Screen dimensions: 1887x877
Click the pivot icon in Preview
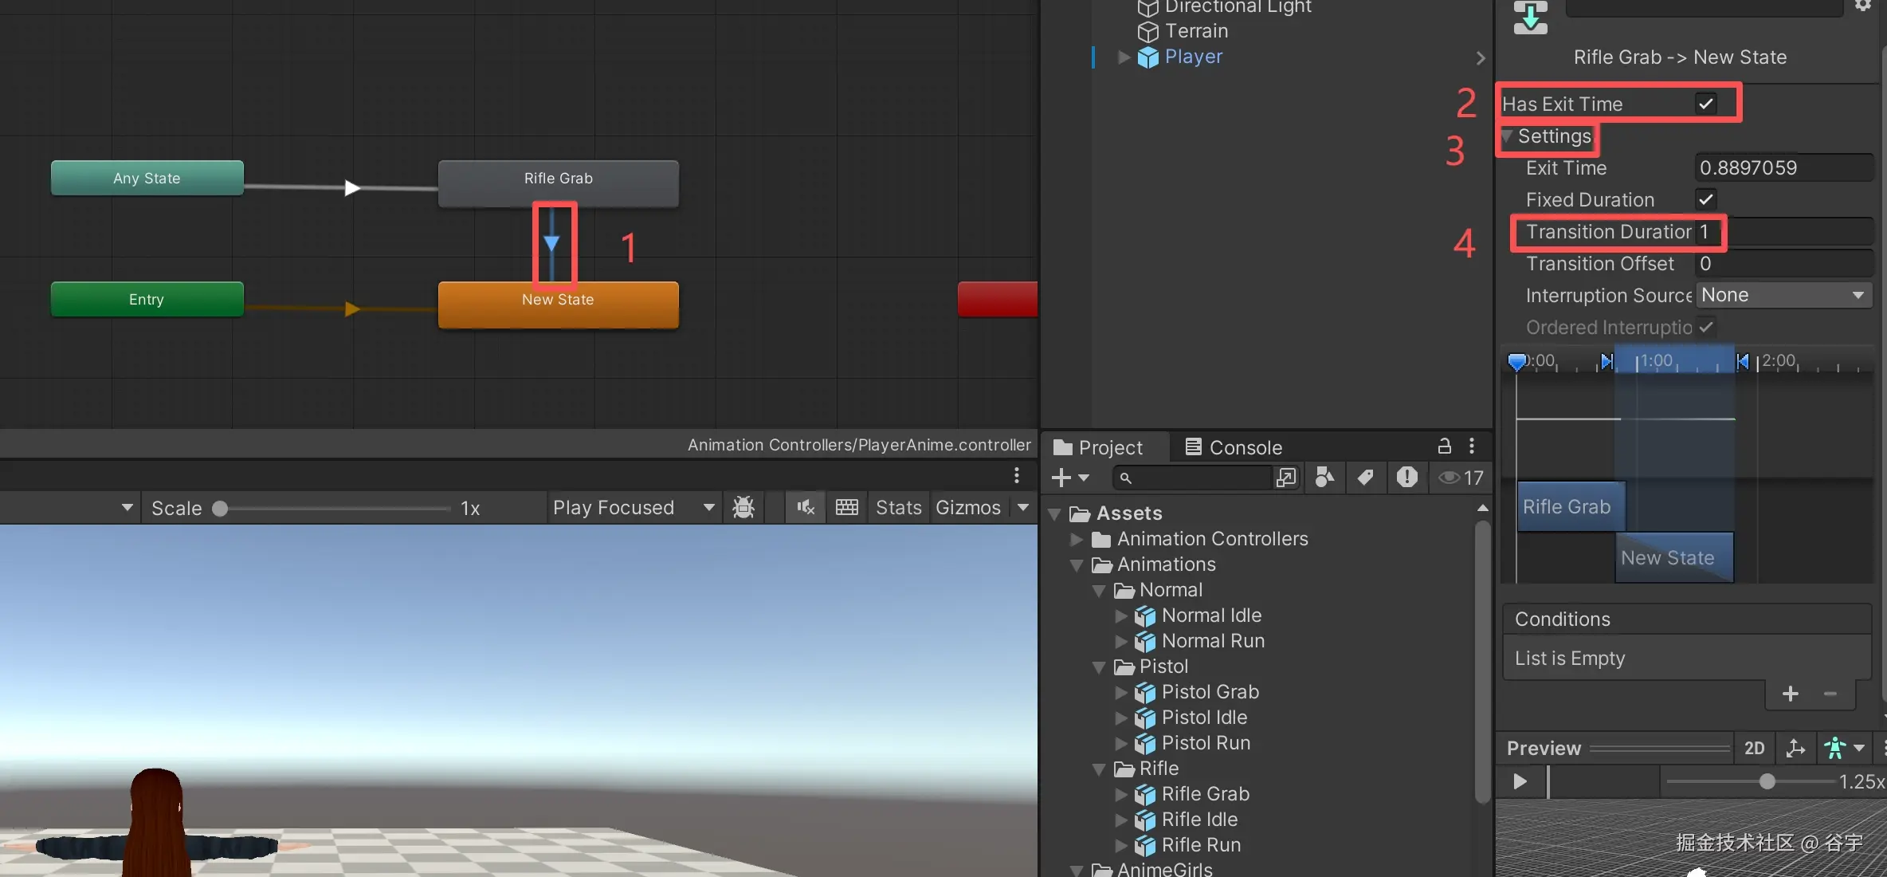1795,748
